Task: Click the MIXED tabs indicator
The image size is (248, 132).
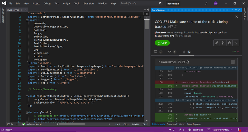Action: [136, 124]
